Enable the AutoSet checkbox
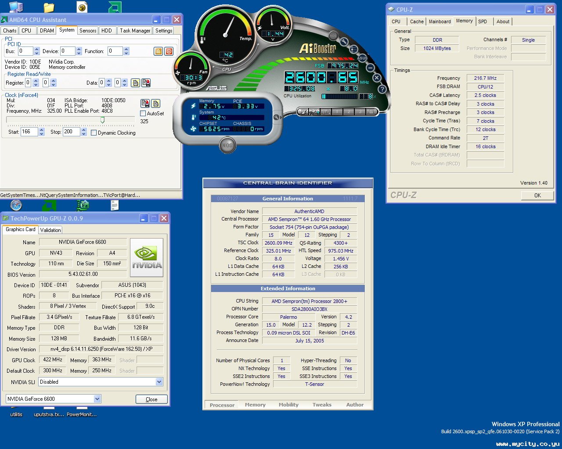Viewport: 562px width, 449px height. 143,114
